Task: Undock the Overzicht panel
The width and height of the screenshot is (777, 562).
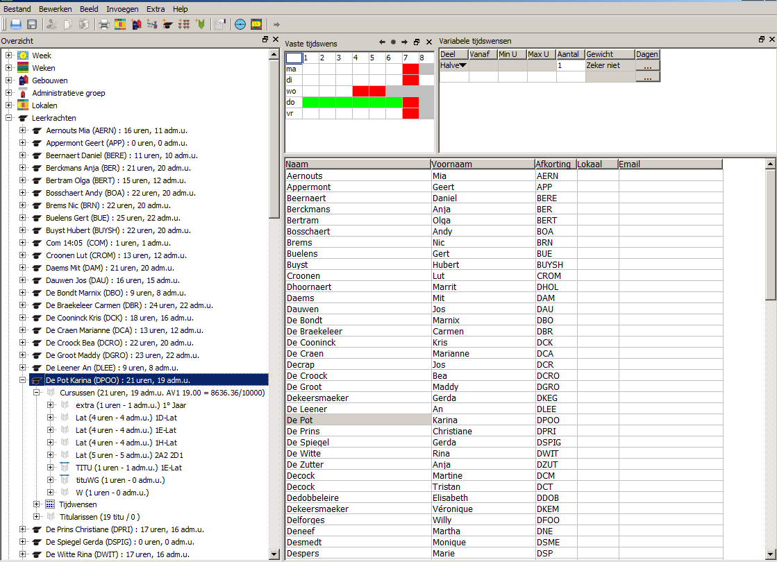Action: click(265, 39)
